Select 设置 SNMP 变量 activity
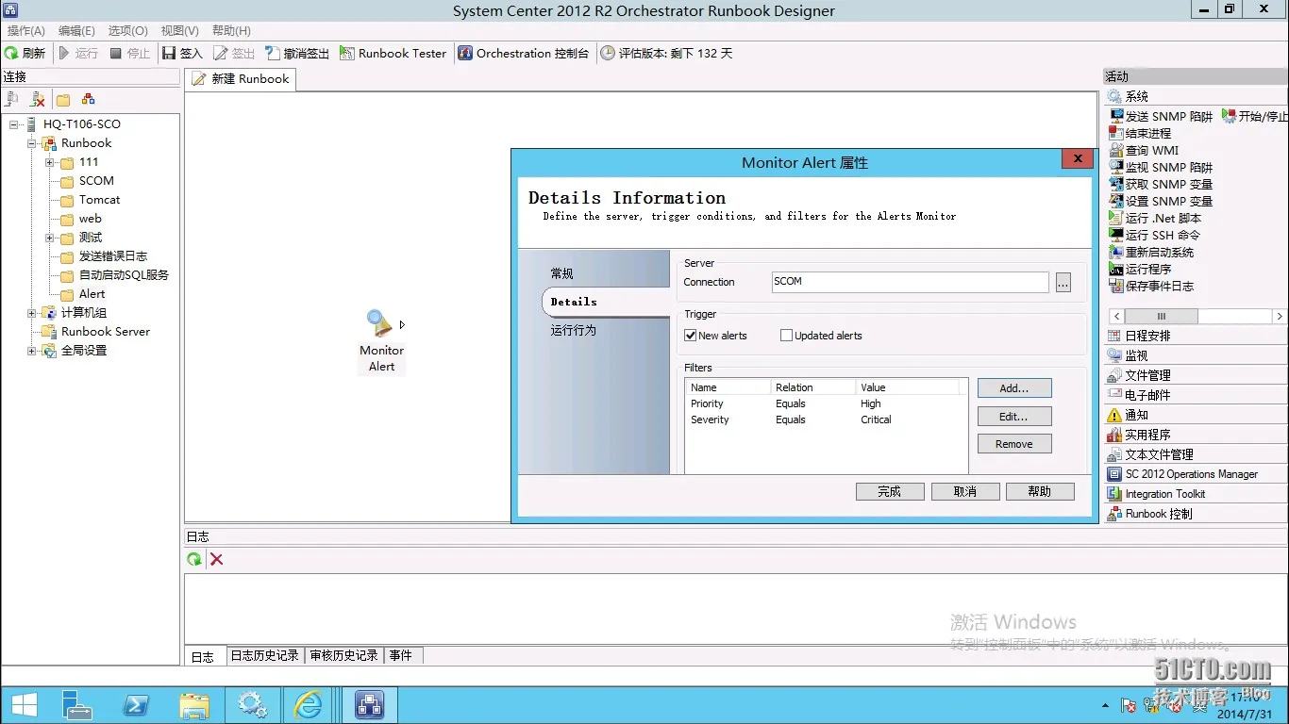 coord(1161,201)
